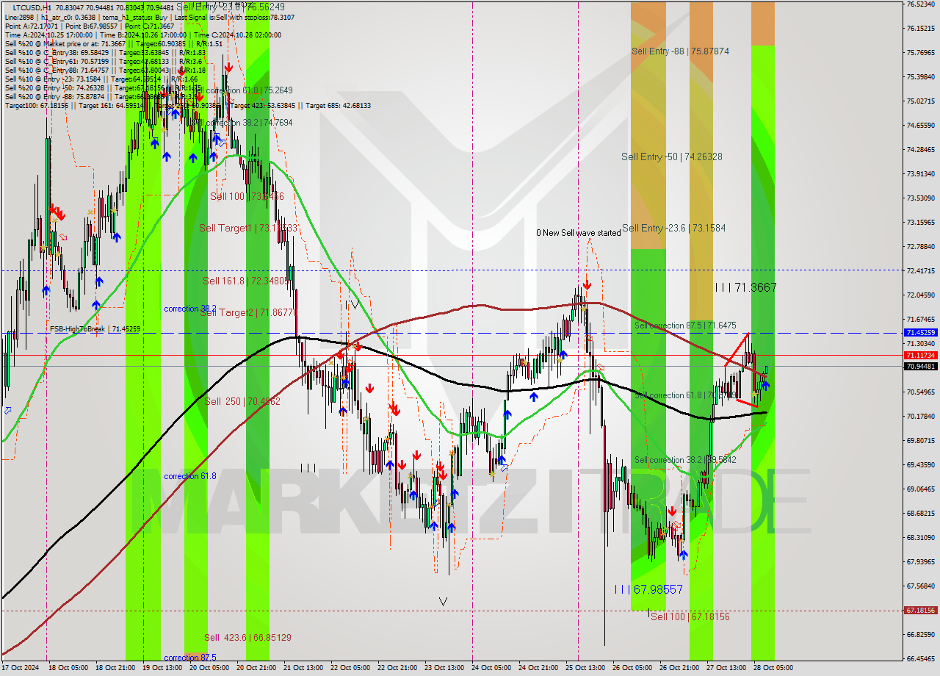Click the 'Line:2898' indicator info line

(x=150, y=16)
